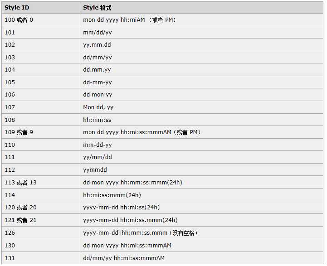Click the "yymmdd" format cell
Image resolution: width=327 pixels, height=266 pixels.
(x=95, y=170)
